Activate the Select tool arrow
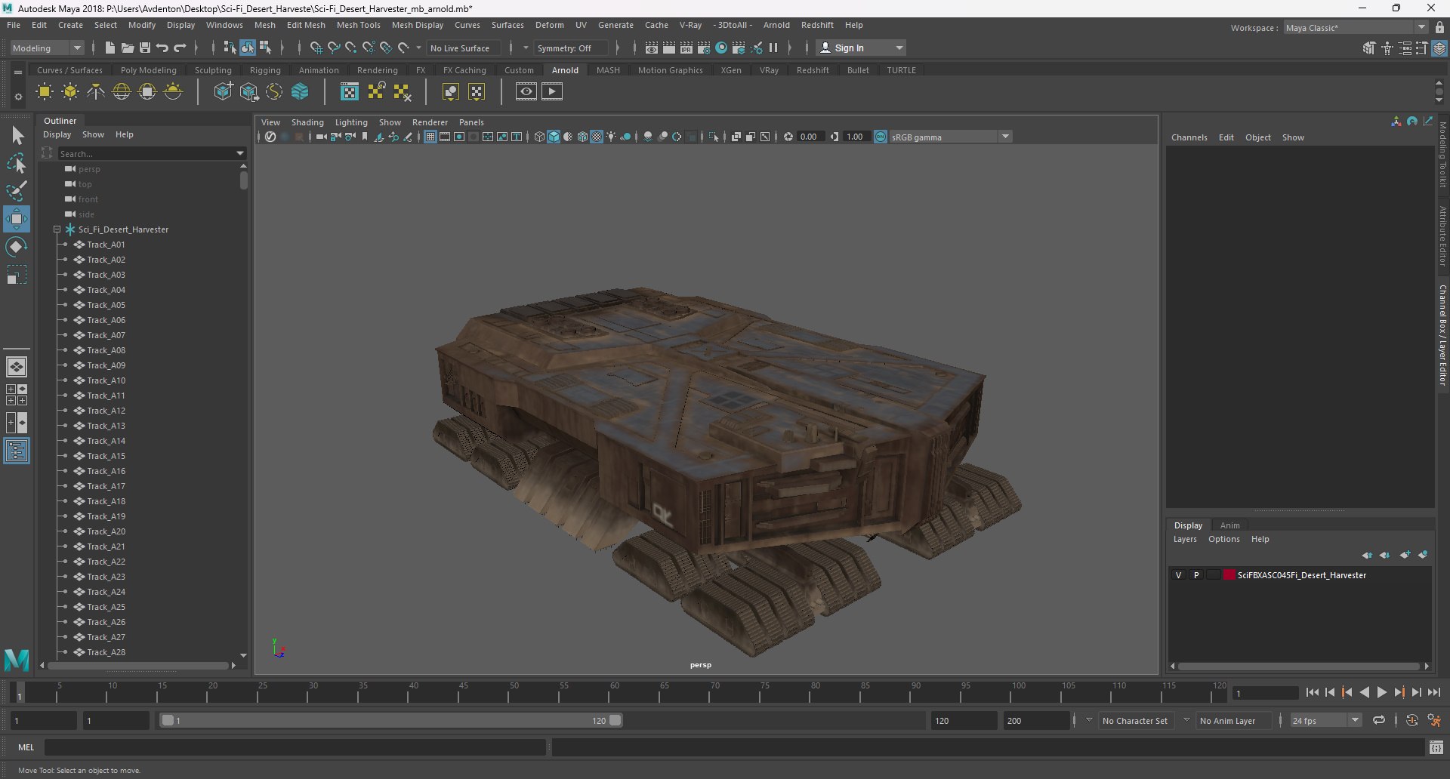The width and height of the screenshot is (1450, 779). (17, 136)
